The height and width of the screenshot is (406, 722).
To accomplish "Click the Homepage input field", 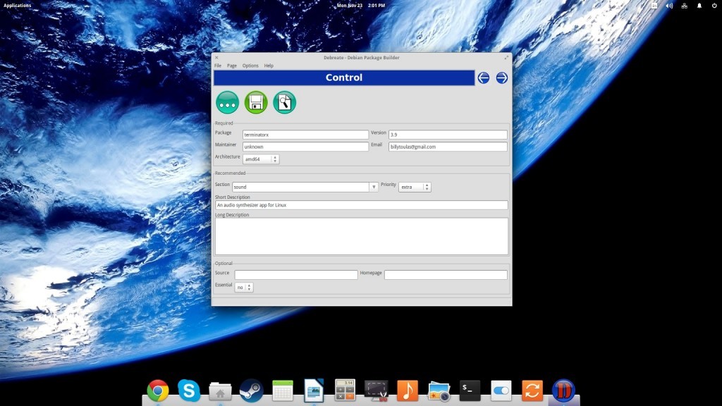I will pos(445,275).
